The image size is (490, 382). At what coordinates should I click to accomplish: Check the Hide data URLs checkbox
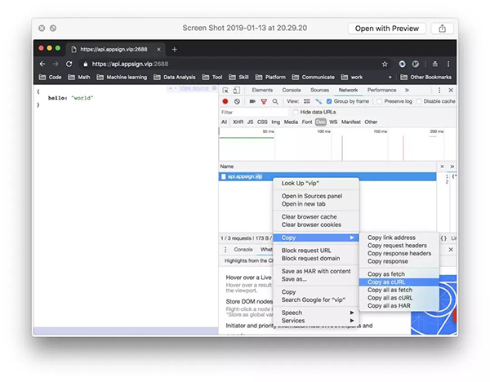[x=295, y=112]
